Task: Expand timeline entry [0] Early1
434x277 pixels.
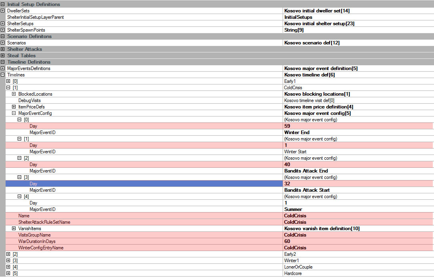Action: 8,81
